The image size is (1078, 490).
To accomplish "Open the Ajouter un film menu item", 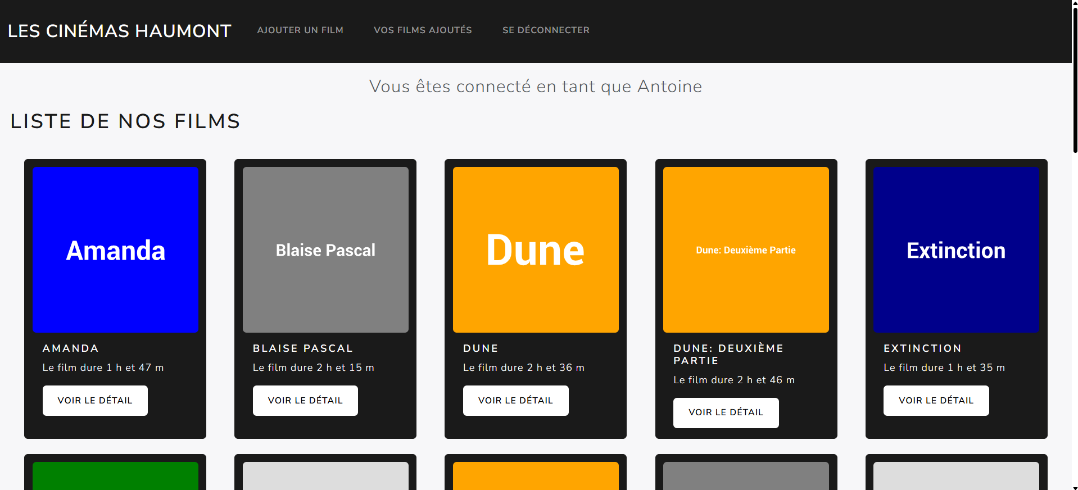I will tap(300, 30).
